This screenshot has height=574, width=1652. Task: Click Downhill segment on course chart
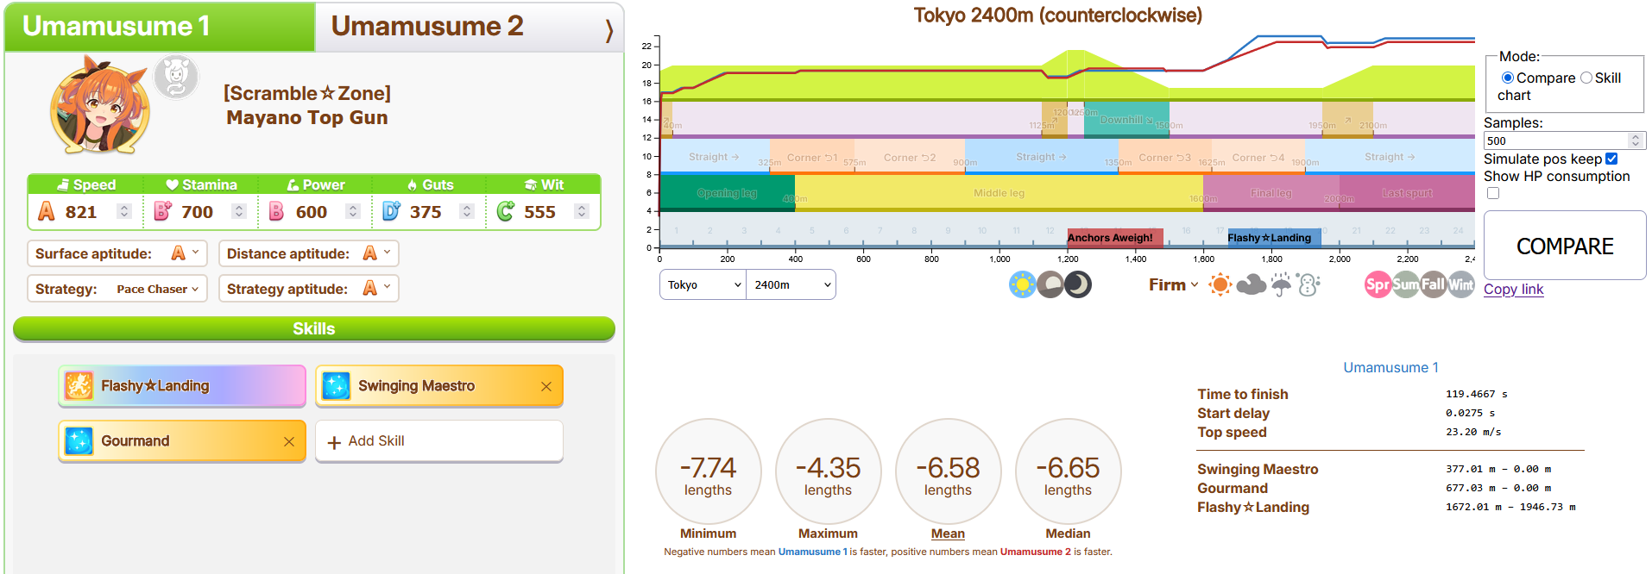pyautogui.click(x=1126, y=120)
